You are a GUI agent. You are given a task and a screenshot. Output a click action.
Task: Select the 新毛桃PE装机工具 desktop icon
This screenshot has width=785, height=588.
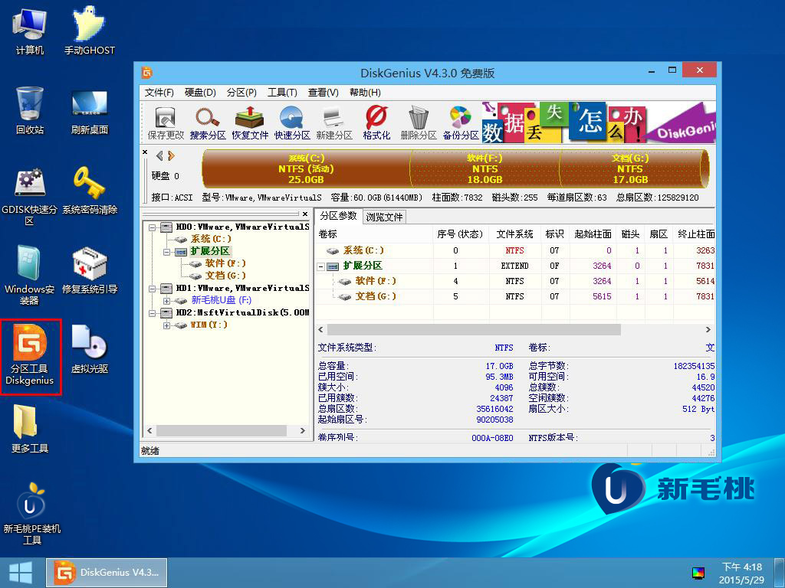click(x=31, y=514)
